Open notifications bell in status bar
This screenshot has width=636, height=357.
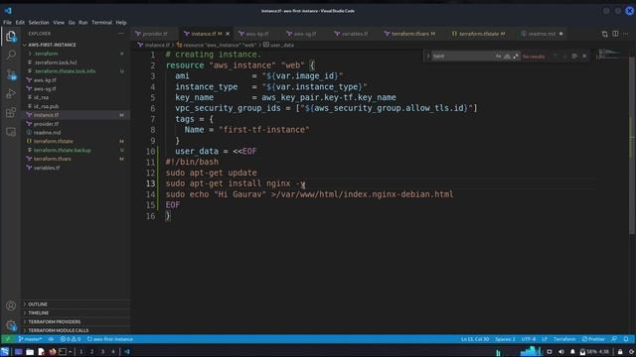click(626, 339)
